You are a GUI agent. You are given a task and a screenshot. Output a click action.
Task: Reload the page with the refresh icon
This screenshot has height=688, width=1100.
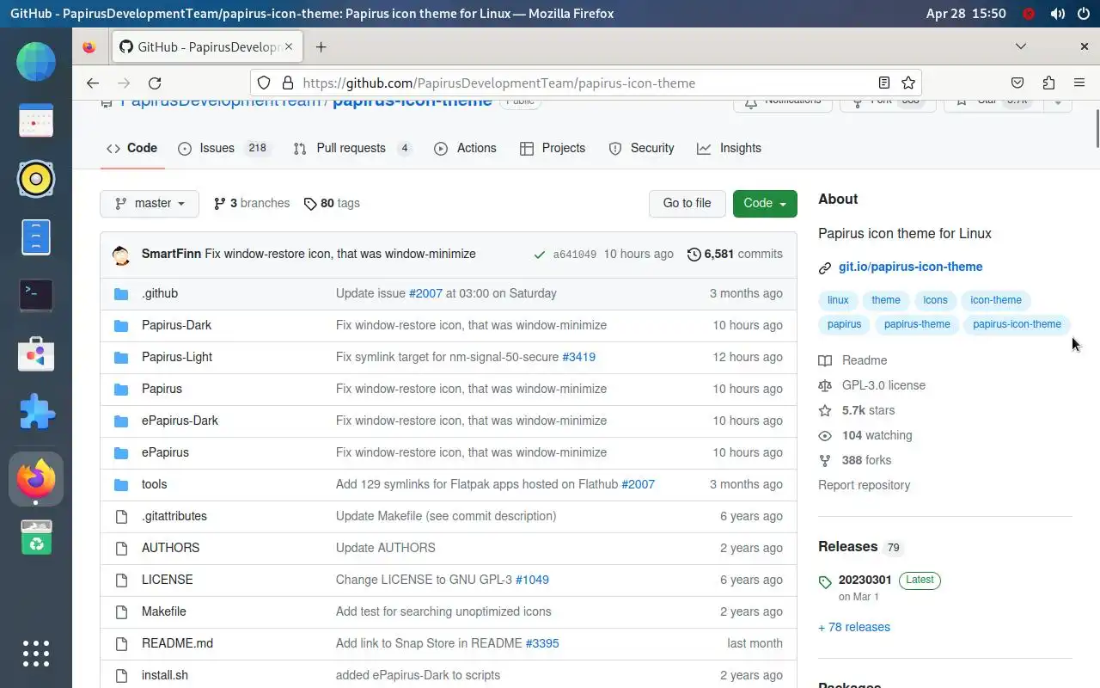click(x=155, y=83)
